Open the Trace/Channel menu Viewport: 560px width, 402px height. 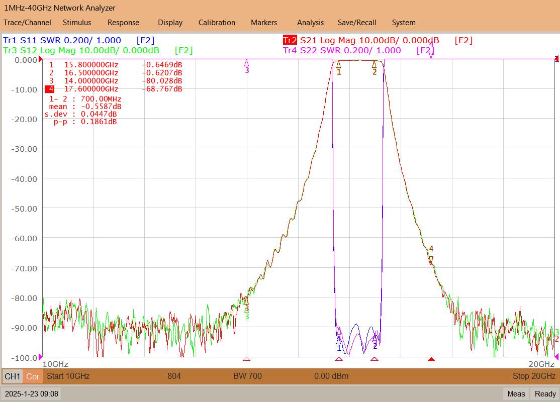click(27, 23)
